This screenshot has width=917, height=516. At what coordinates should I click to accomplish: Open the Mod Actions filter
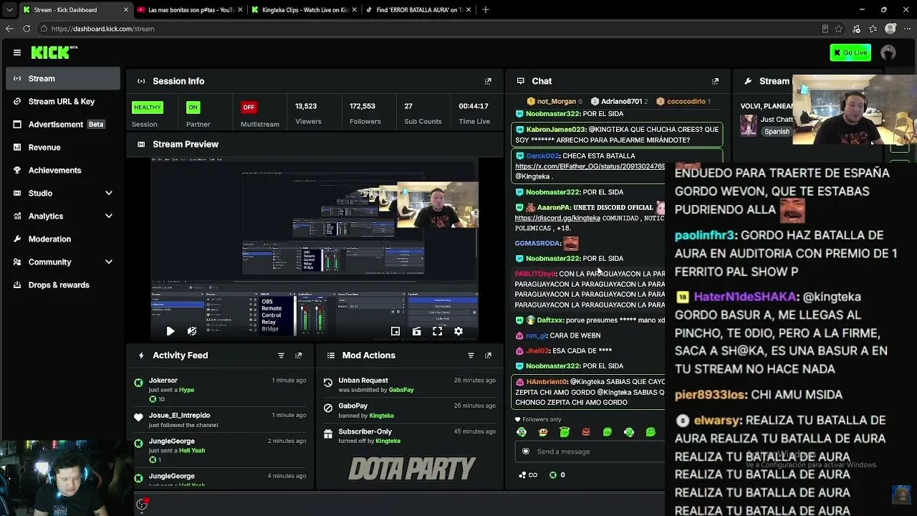point(471,355)
